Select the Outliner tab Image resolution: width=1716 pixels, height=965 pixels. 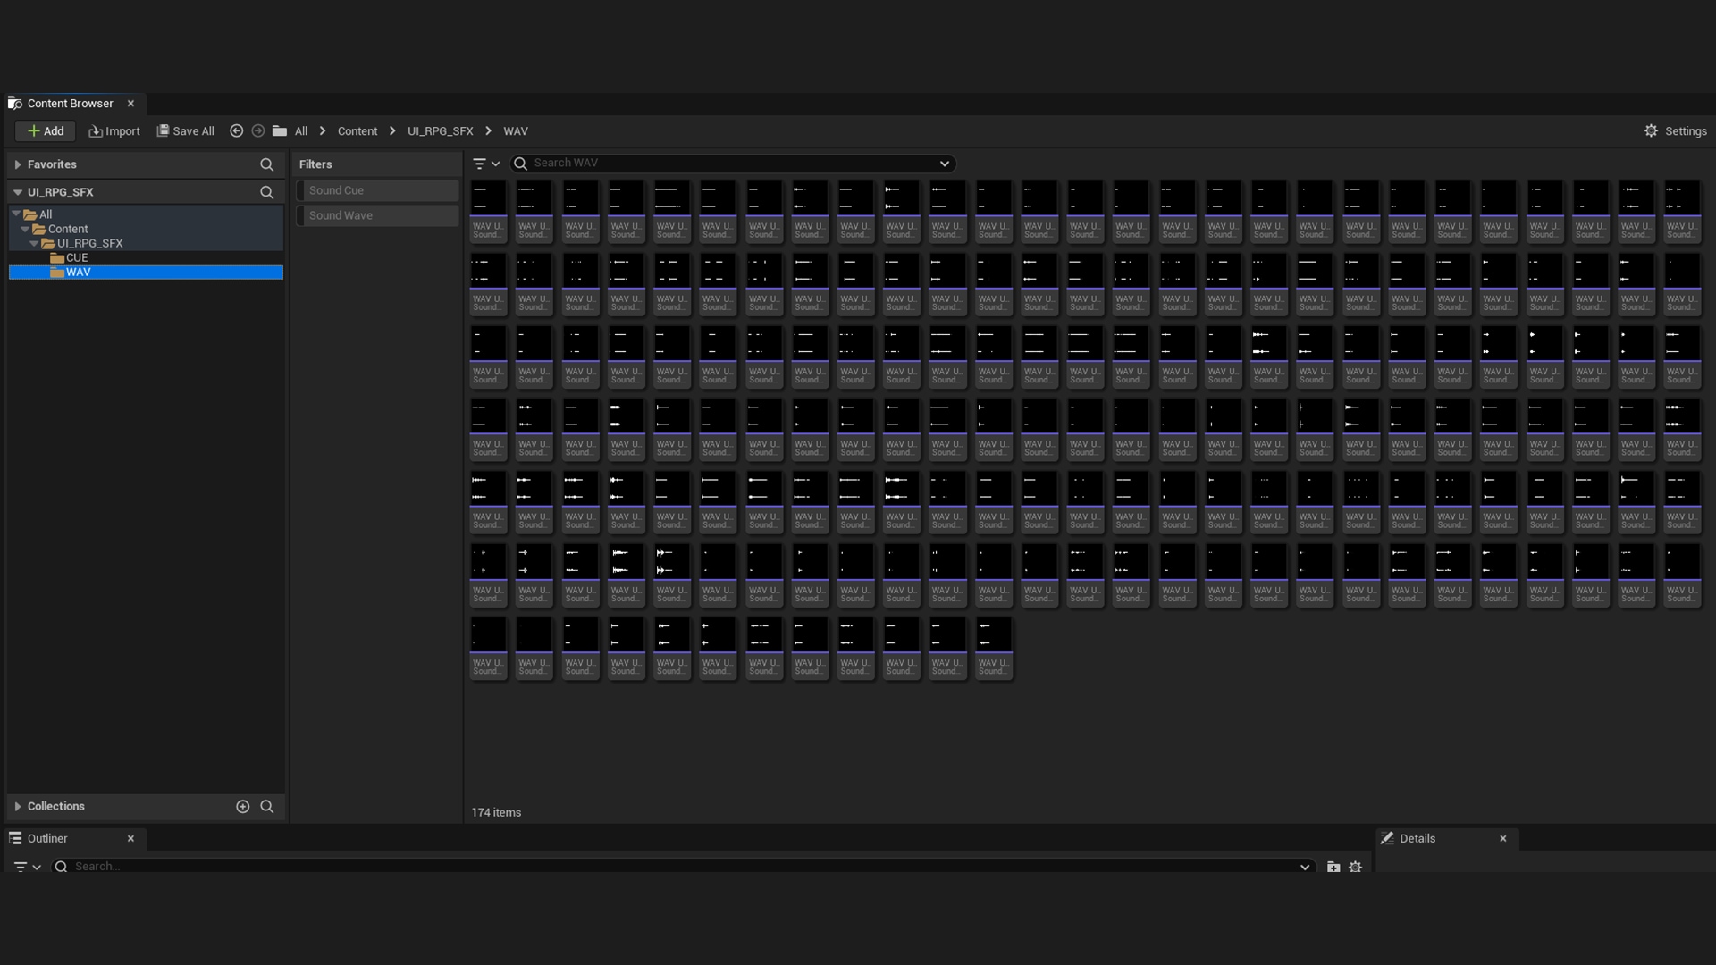(x=49, y=838)
